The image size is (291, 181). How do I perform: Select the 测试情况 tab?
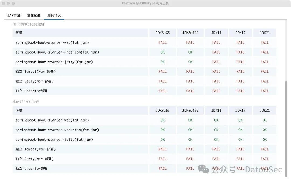tap(54, 15)
